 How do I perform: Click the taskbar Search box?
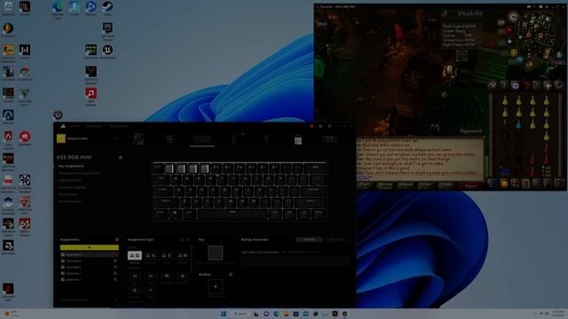[x=240, y=314]
